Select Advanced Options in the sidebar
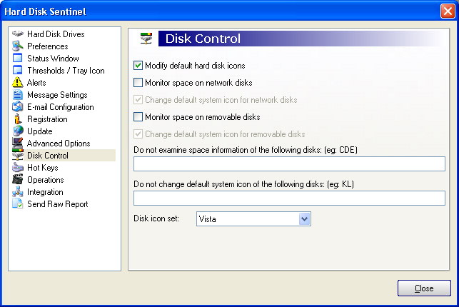Viewport: 459px width, 307px height. 59,144
